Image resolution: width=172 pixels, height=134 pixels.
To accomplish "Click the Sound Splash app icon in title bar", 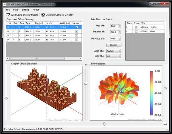I will coord(5,4).
